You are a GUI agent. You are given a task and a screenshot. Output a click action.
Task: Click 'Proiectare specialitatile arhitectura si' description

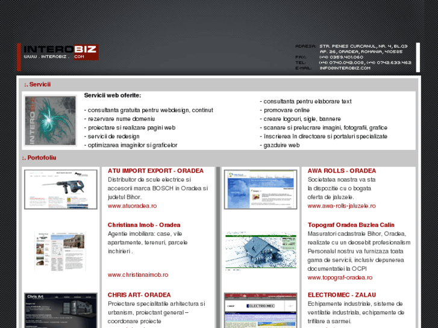(x=156, y=303)
